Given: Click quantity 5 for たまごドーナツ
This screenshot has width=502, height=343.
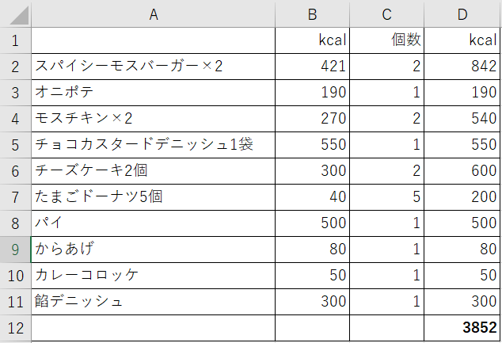Looking at the screenshot, I should point(386,197).
